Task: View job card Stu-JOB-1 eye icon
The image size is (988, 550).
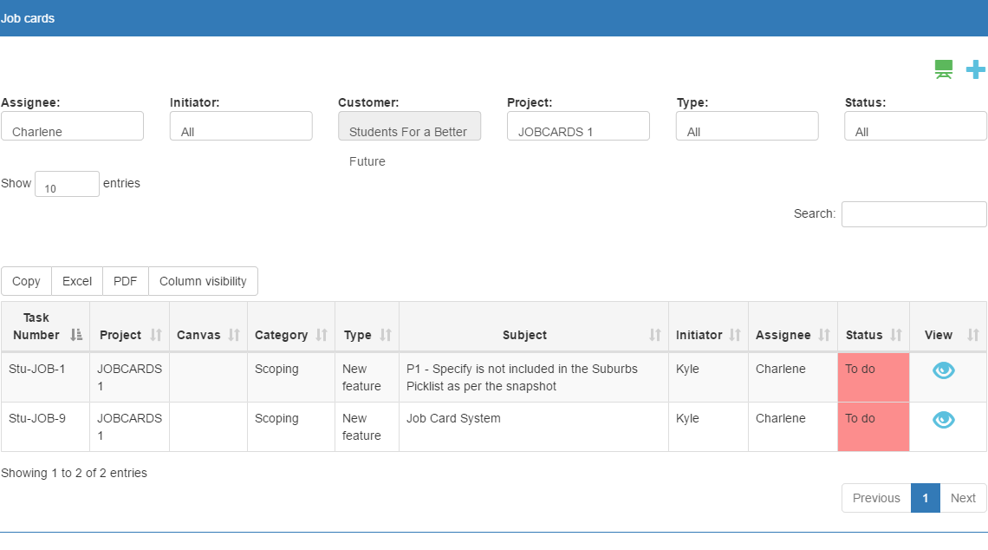Action: click(x=943, y=370)
